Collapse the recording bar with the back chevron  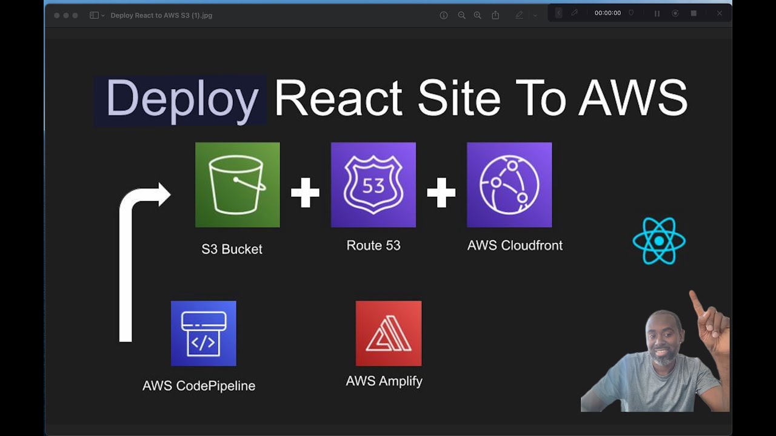coord(558,13)
